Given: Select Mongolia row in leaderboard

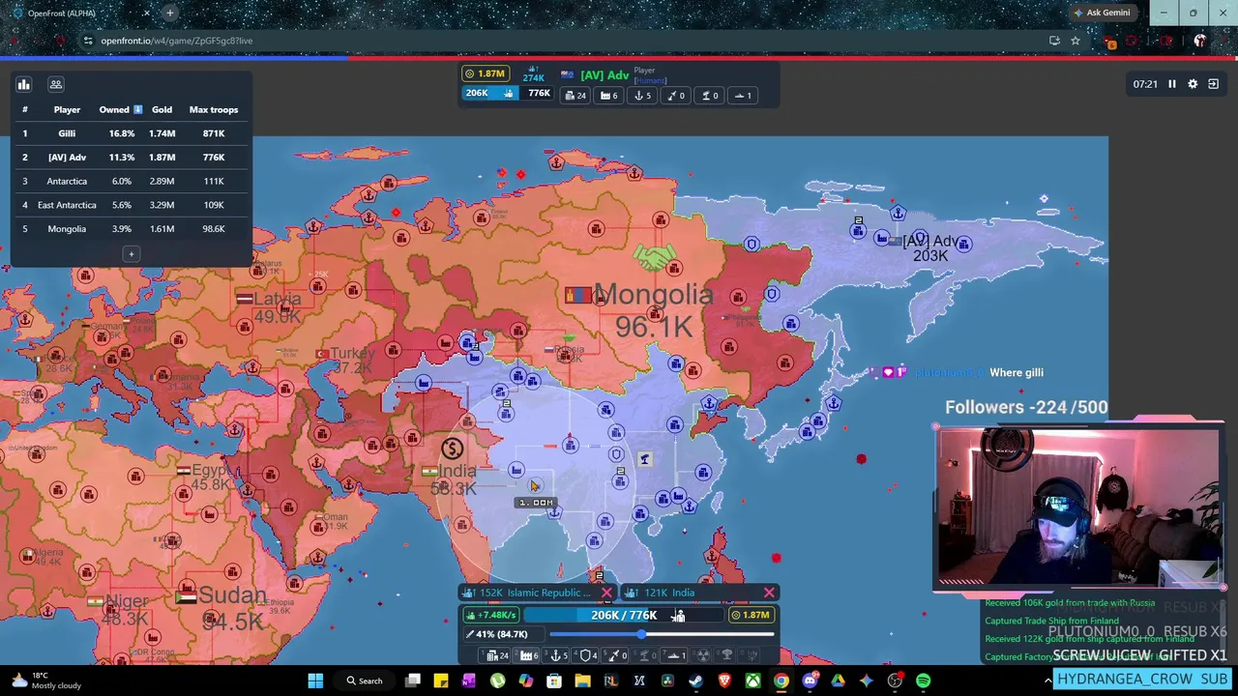Looking at the screenshot, I should click(131, 229).
